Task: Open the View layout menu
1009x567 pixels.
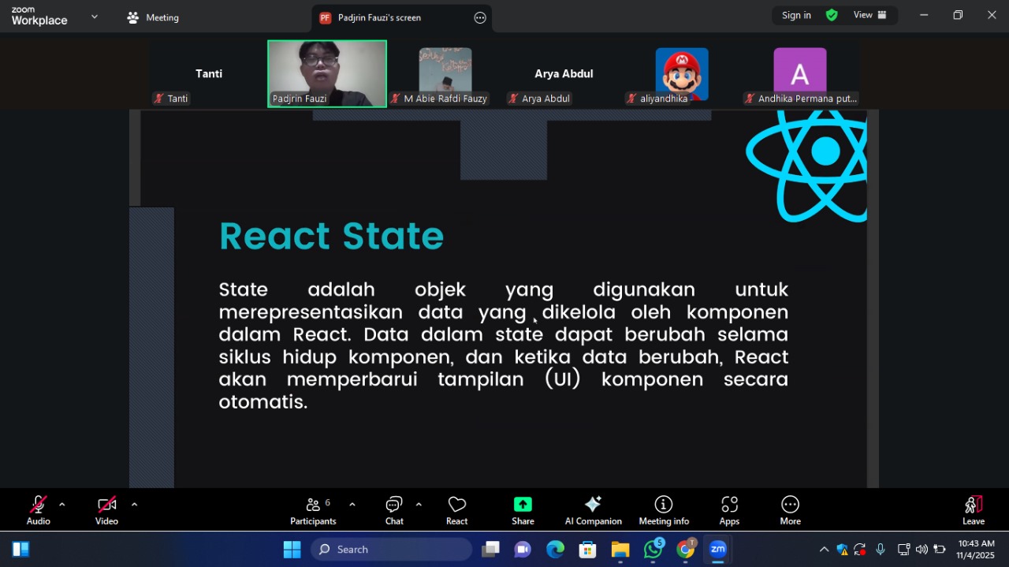Action: (869, 15)
